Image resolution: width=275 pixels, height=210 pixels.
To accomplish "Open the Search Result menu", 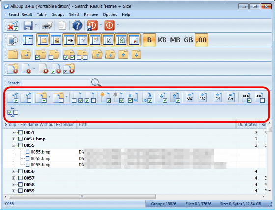I will click(20, 15).
